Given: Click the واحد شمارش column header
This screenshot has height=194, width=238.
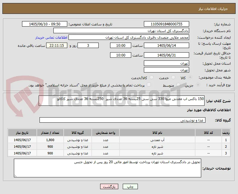Looking at the screenshot, I should coord(106,133).
